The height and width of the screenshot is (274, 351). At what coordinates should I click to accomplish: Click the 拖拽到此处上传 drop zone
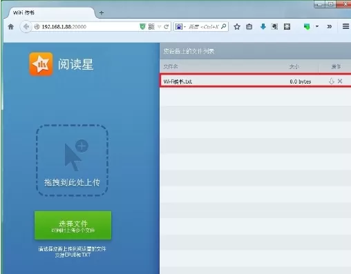tap(72, 160)
